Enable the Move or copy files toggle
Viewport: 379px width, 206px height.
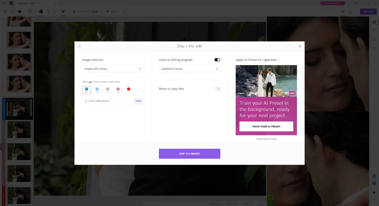[217, 89]
